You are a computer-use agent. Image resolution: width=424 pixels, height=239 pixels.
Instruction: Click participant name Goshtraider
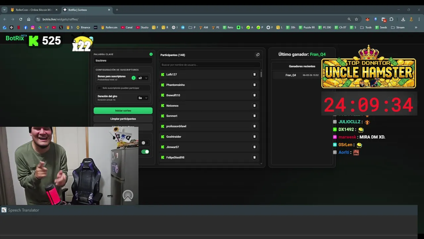174,136
